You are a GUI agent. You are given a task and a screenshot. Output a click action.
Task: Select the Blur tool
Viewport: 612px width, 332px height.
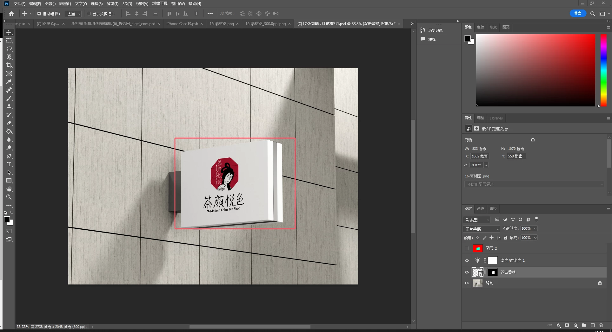9,139
